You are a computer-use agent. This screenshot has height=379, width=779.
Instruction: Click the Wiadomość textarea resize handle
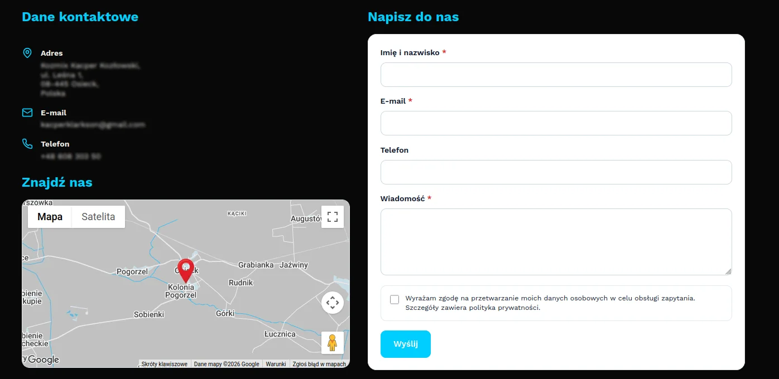tap(728, 271)
